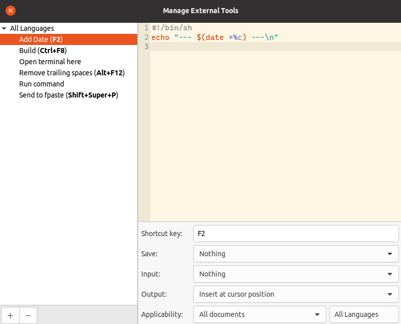Viewport: 401px width, 324px height.
Task: Open the All documents applicability dropdown
Action: [260, 314]
